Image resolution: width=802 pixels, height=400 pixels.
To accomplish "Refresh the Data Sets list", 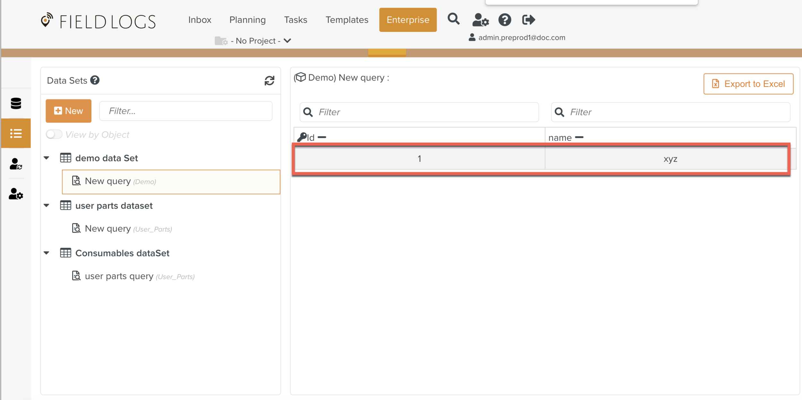I will [x=269, y=81].
